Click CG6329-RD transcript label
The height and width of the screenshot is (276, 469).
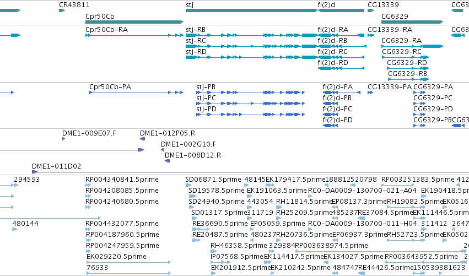(407, 63)
